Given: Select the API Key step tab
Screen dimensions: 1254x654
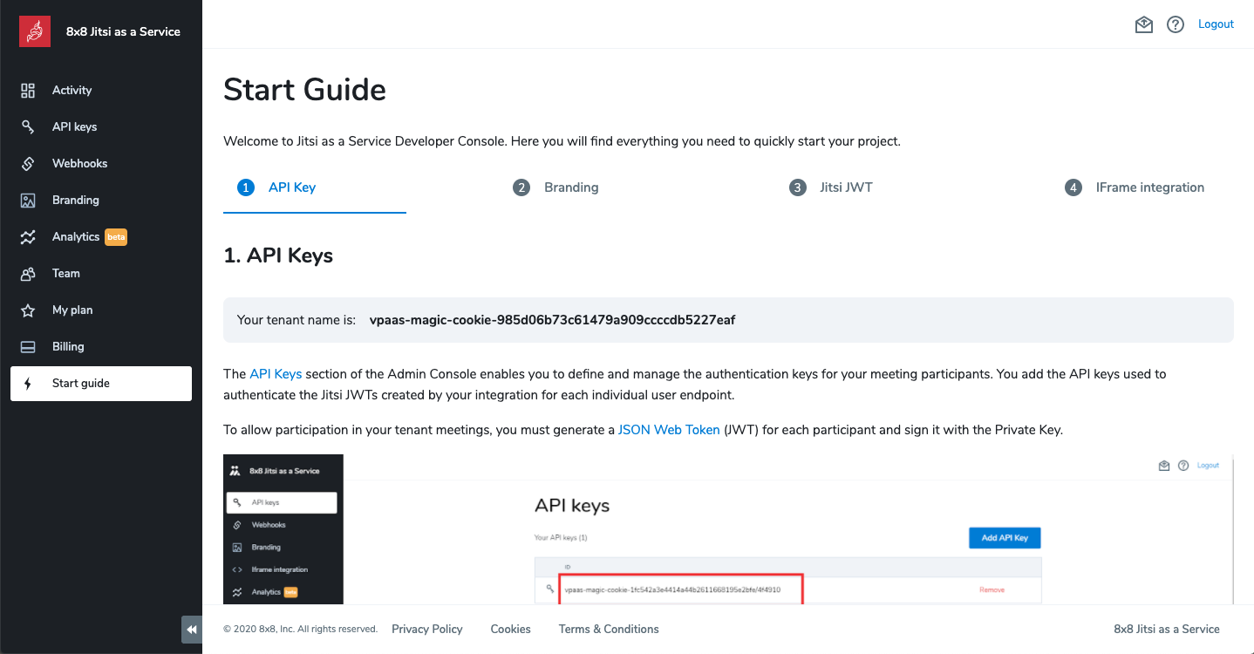Looking at the screenshot, I should [x=315, y=187].
